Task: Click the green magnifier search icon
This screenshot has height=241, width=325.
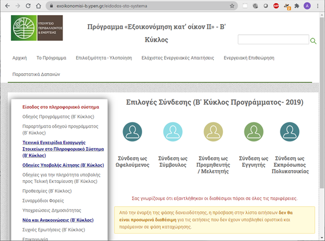Action: [313, 41]
